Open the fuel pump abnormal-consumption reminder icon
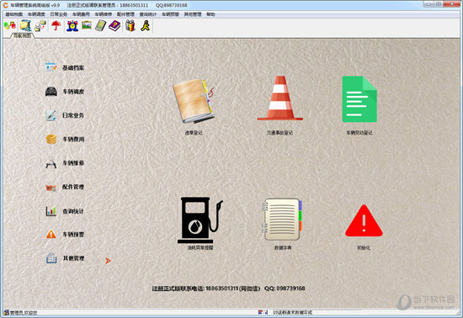Viewport: 463px width, 318px height. (x=200, y=220)
